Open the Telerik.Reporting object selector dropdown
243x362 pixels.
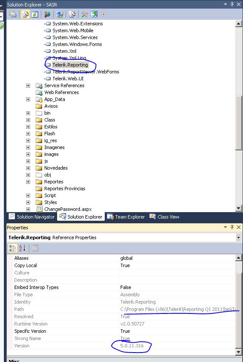pos(238,237)
